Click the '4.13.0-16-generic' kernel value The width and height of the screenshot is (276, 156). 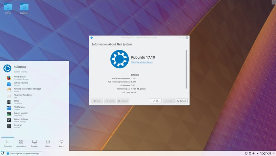tap(139, 89)
